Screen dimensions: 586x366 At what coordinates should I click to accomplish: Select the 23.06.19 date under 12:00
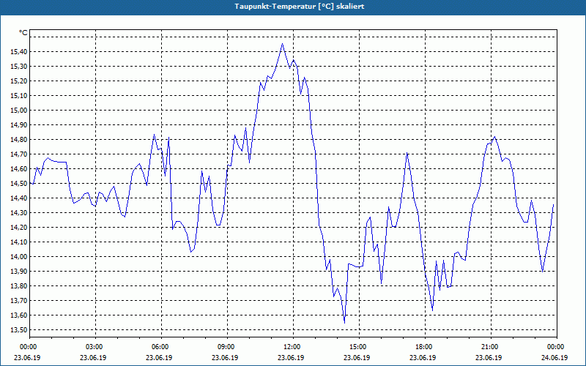290,357
